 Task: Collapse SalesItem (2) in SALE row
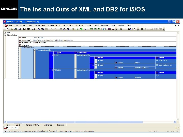pyautogui.click(x=75, y=55)
